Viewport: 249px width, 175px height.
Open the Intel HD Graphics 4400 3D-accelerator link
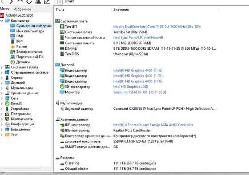[x=131, y=87]
